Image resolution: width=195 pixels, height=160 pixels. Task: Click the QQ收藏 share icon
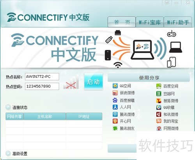[159, 107]
